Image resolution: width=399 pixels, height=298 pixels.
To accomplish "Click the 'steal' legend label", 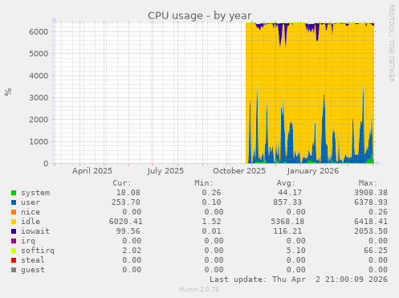I will [33, 260].
